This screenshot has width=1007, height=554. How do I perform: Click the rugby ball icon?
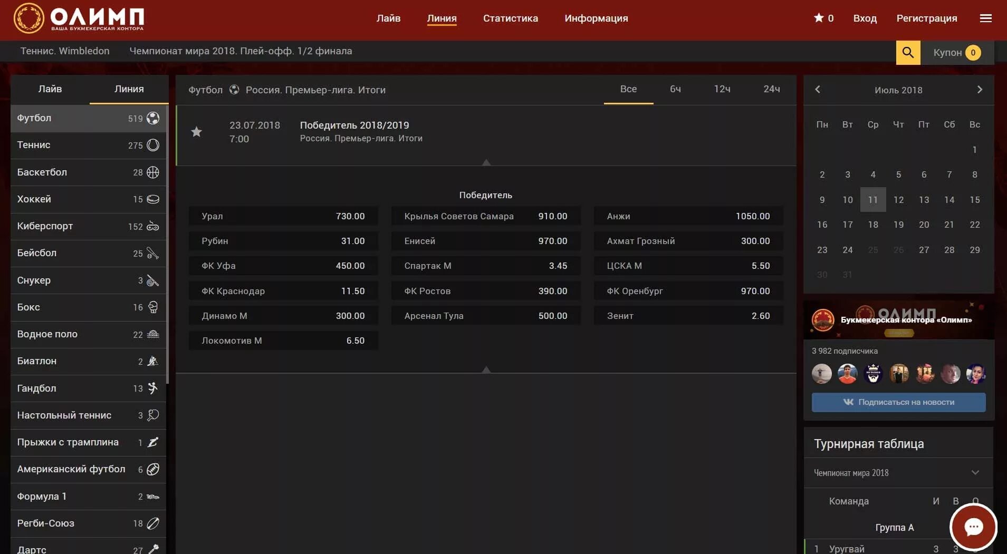(x=153, y=523)
